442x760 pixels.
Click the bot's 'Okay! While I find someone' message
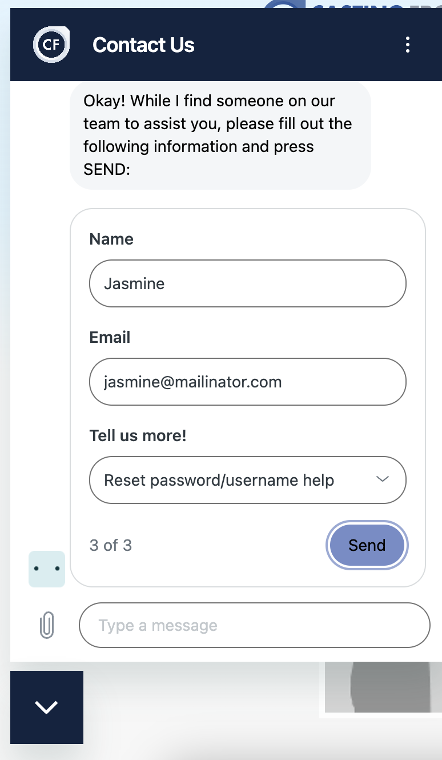coord(220,135)
